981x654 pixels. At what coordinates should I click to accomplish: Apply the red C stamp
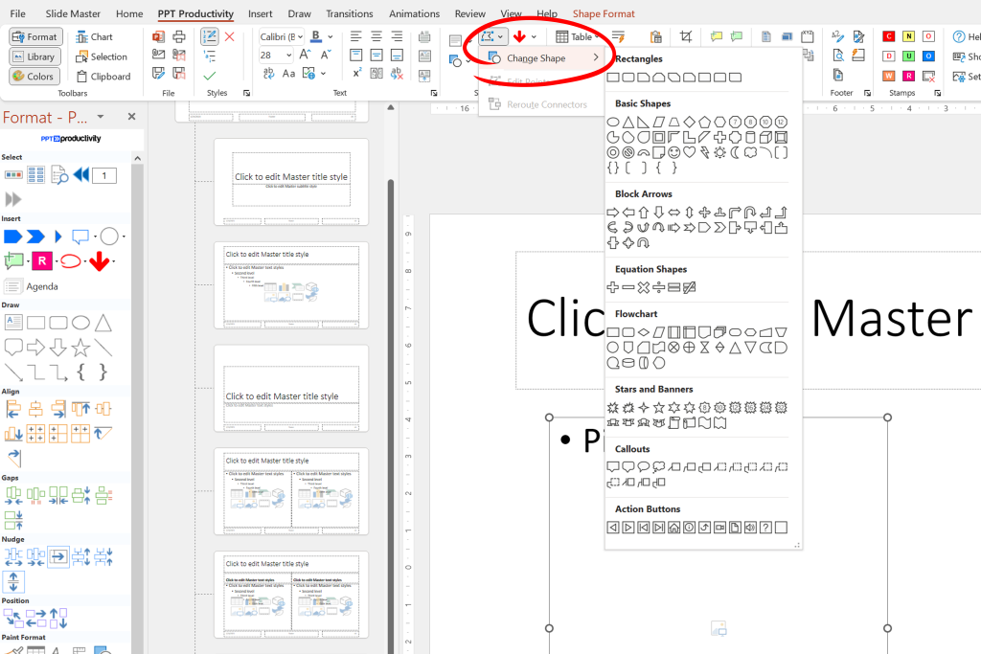(x=888, y=36)
